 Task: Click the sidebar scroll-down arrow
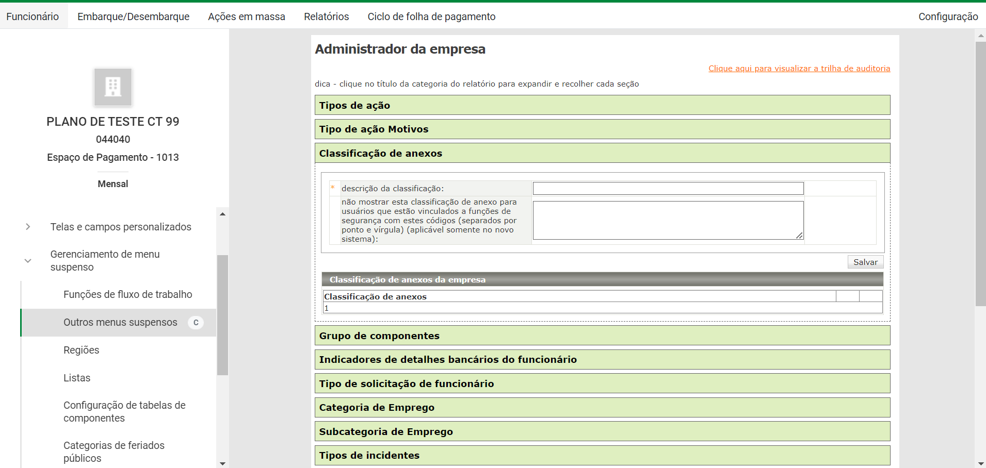pos(222,463)
